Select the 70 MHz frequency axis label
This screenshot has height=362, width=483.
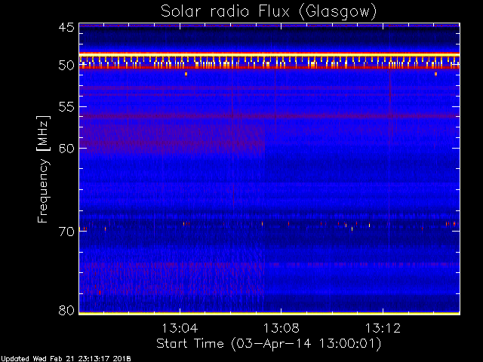66,232
